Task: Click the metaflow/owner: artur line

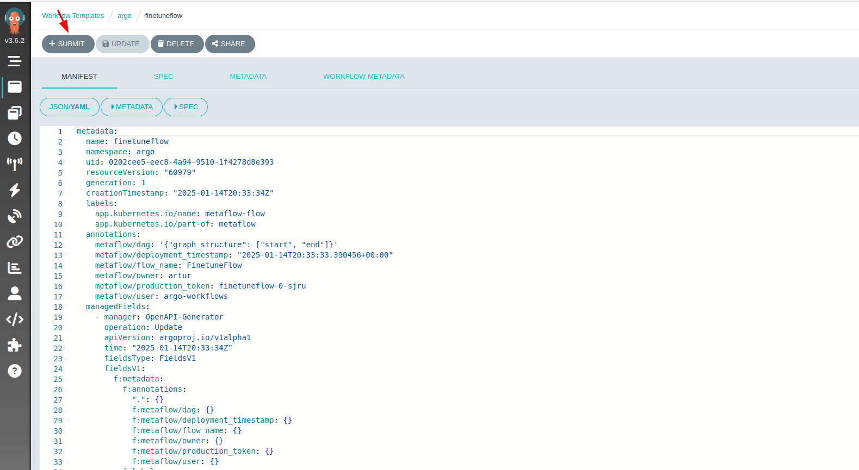Action: [x=143, y=275]
